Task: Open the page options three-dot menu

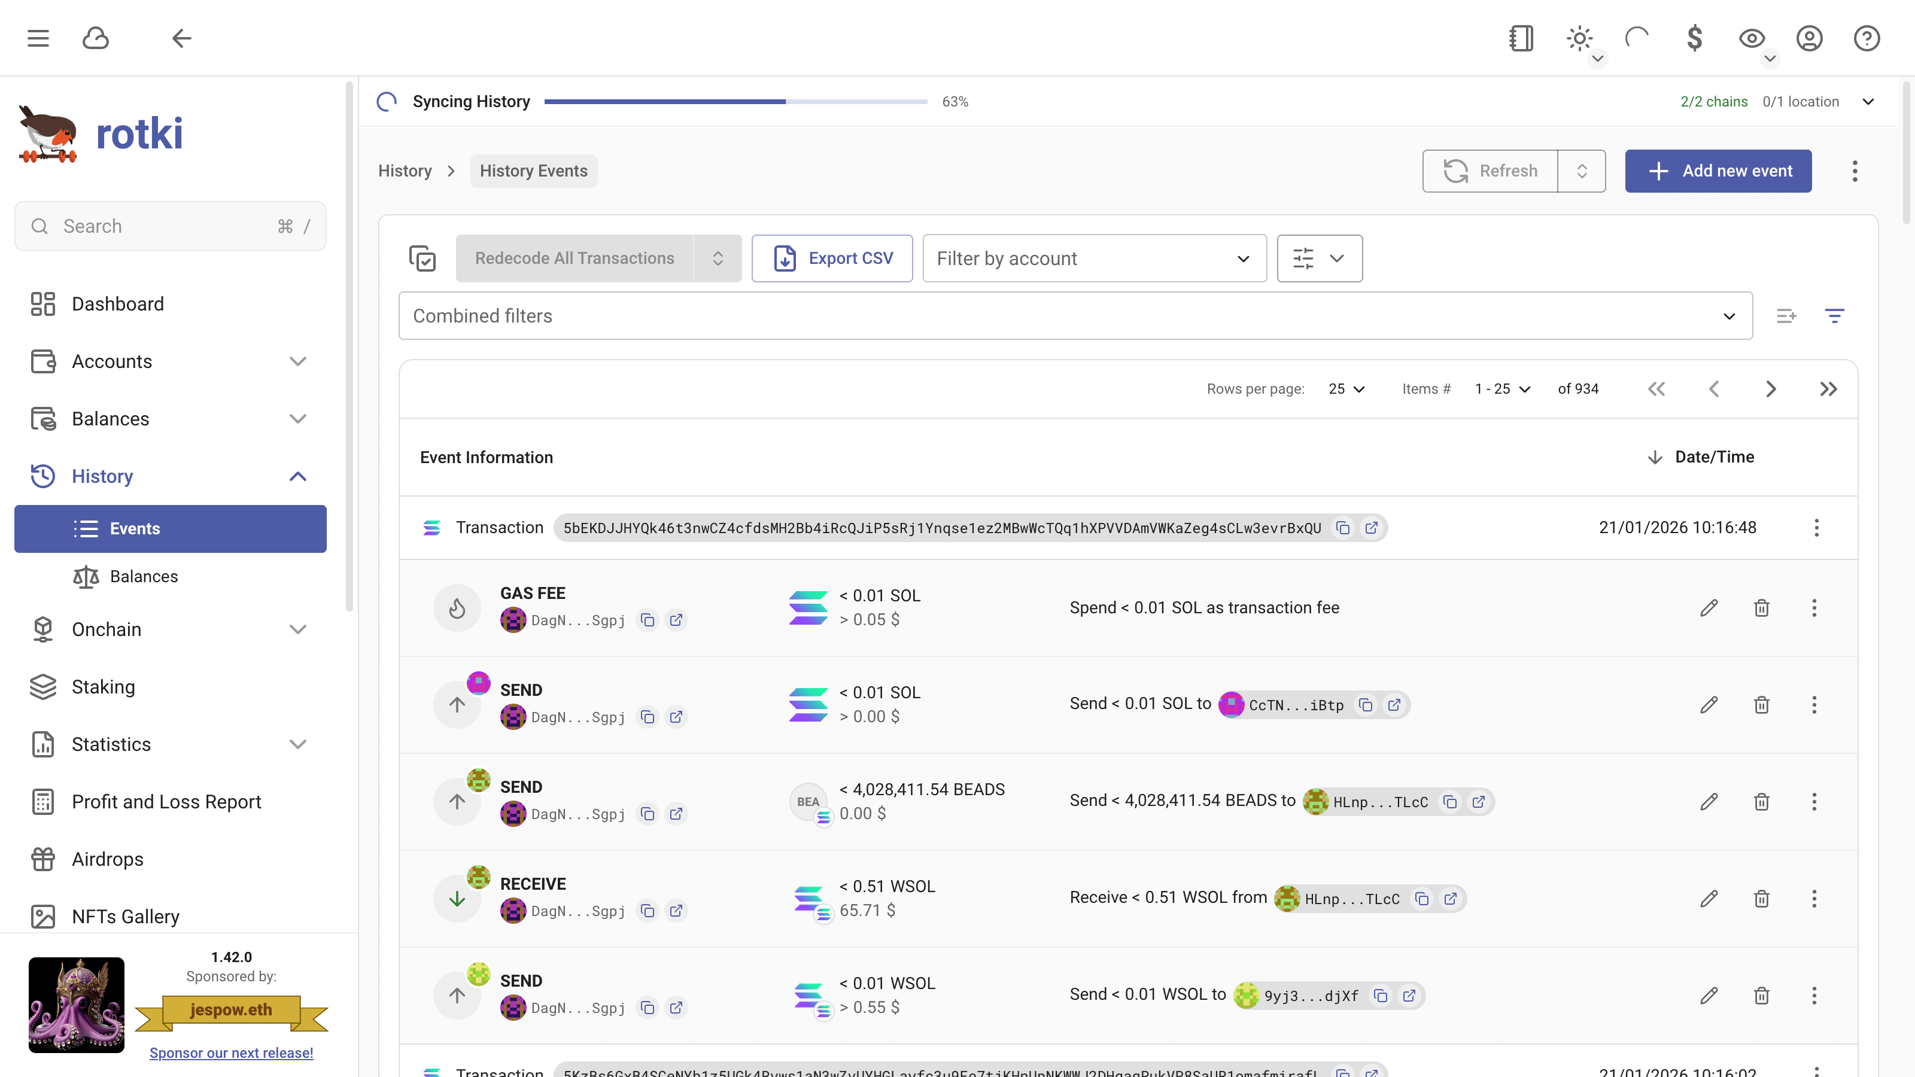Action: point(1855,171)
